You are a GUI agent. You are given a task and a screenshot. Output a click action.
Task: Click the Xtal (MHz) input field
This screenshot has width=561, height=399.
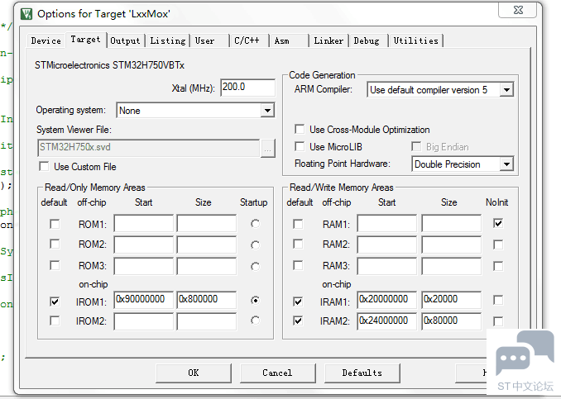(247, 88)
